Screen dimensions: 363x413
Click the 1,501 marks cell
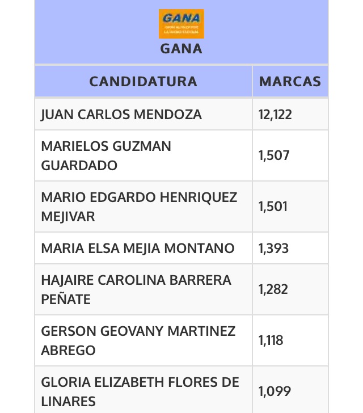click(x=290, y=206)
